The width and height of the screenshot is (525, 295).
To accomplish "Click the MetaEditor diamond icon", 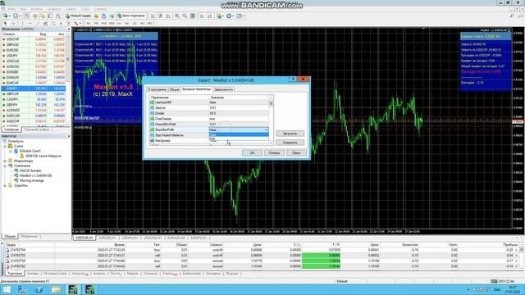I will [x=96, y=16].
